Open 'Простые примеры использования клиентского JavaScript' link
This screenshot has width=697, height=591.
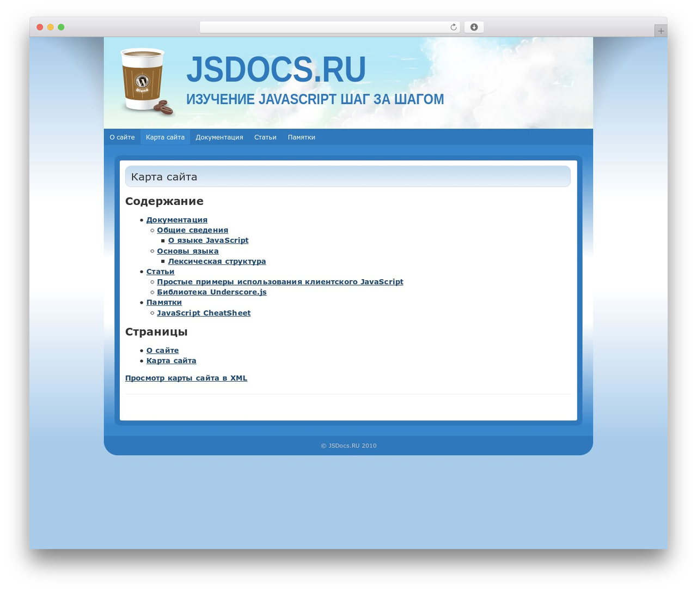coord(280,282)
